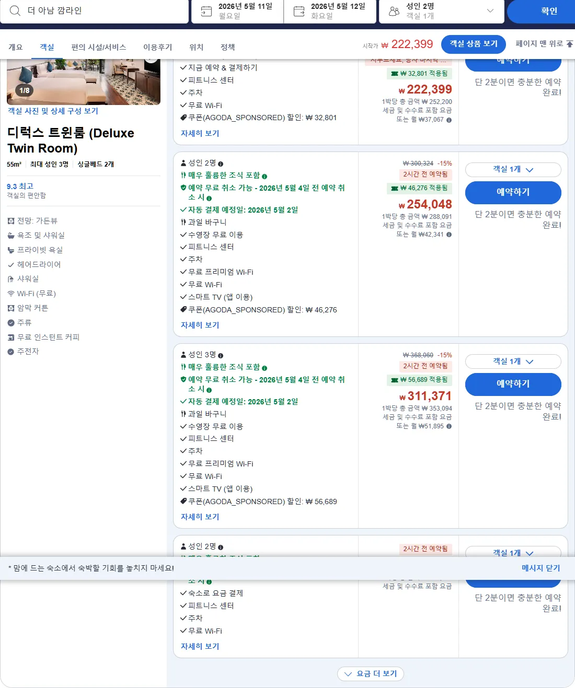This screenshot has height=688, width=575.
Task: Select check-in date 2026년 5월 11일
Action: pyautogui.click(x=237, y=11)
